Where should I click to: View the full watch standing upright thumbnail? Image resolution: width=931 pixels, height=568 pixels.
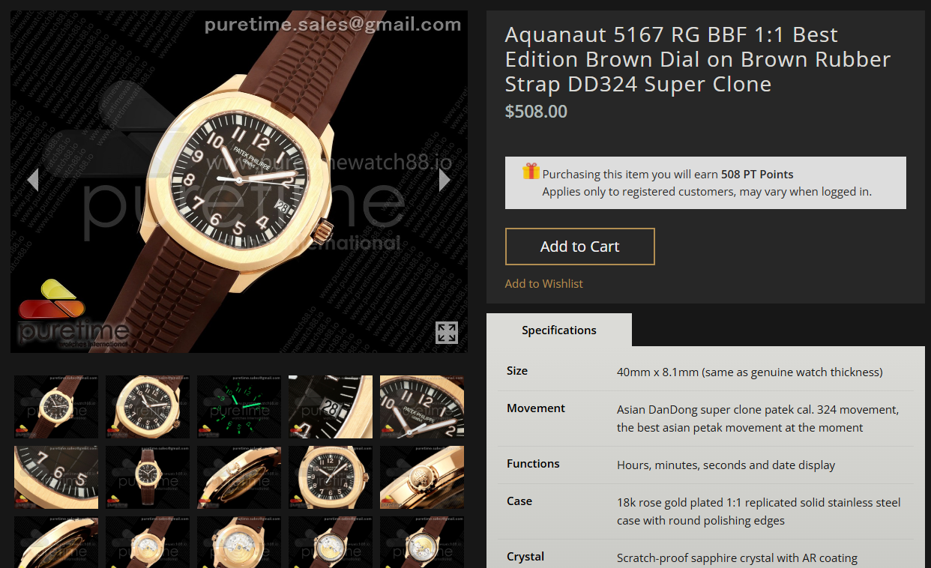point(148,477)
